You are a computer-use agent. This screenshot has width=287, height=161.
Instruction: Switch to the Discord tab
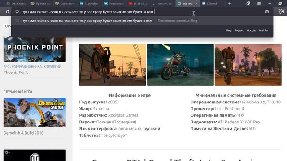pyautogui.click(x=212, y=4)
